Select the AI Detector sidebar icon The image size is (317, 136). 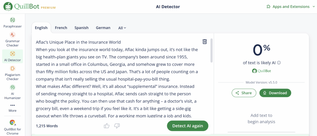pyautogui.click(x=12, y=54)
